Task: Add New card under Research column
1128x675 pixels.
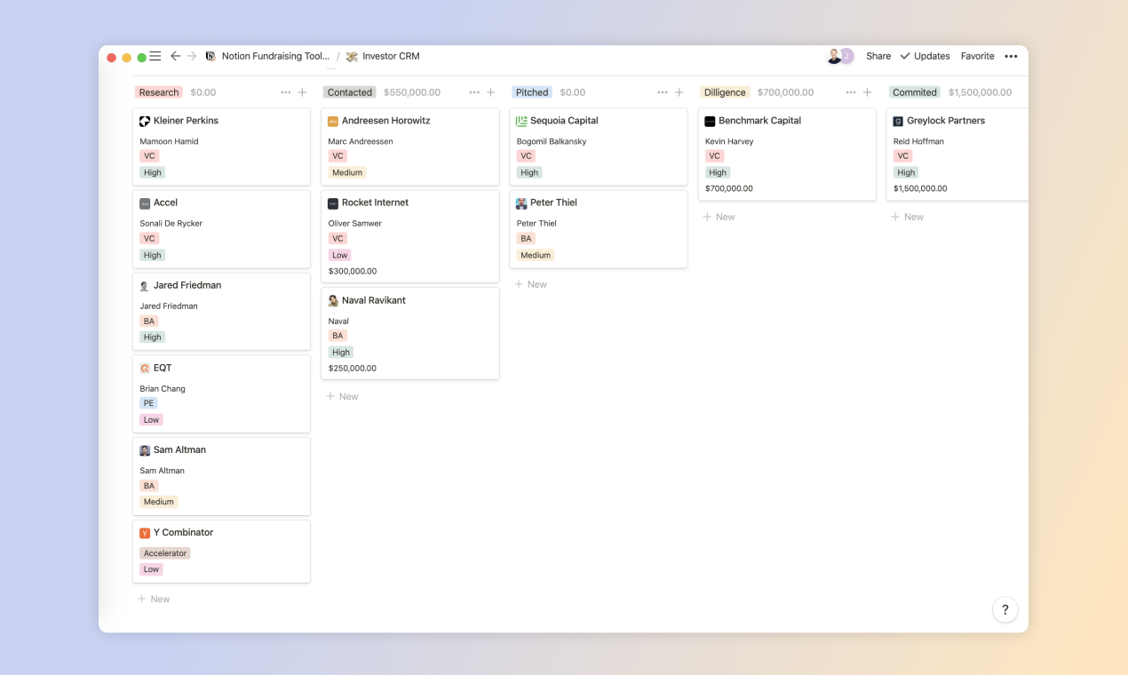Action: 154,600
